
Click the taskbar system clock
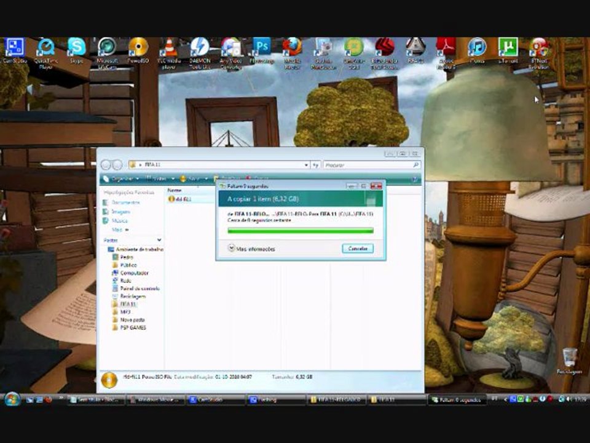click(x=581, y=399)
